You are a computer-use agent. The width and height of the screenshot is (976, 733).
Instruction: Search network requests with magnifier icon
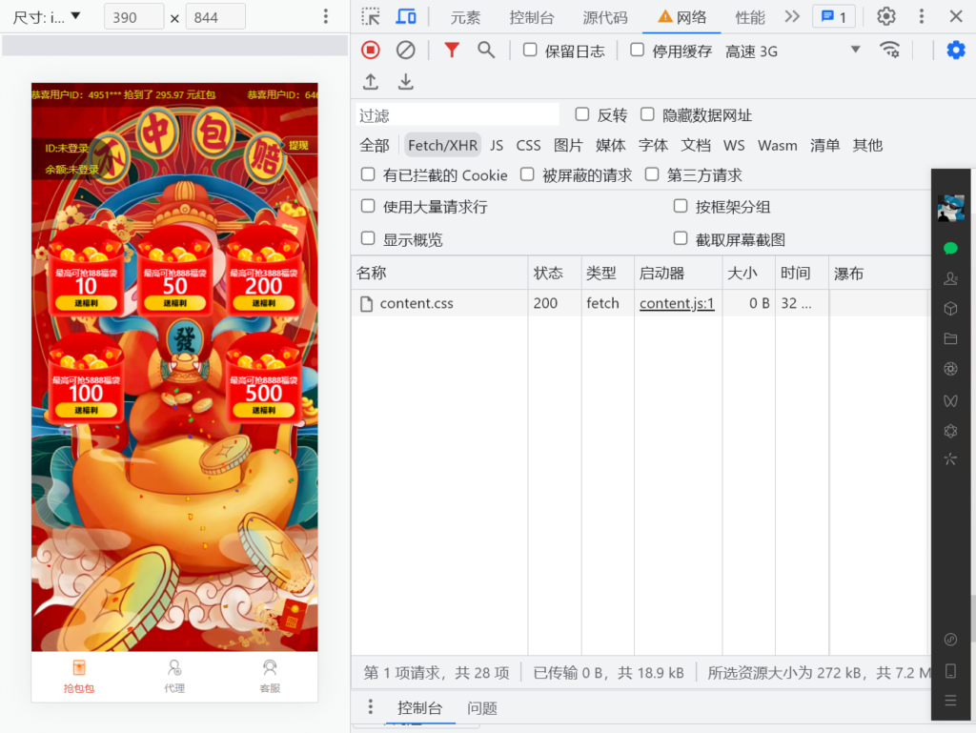point(486,50)
